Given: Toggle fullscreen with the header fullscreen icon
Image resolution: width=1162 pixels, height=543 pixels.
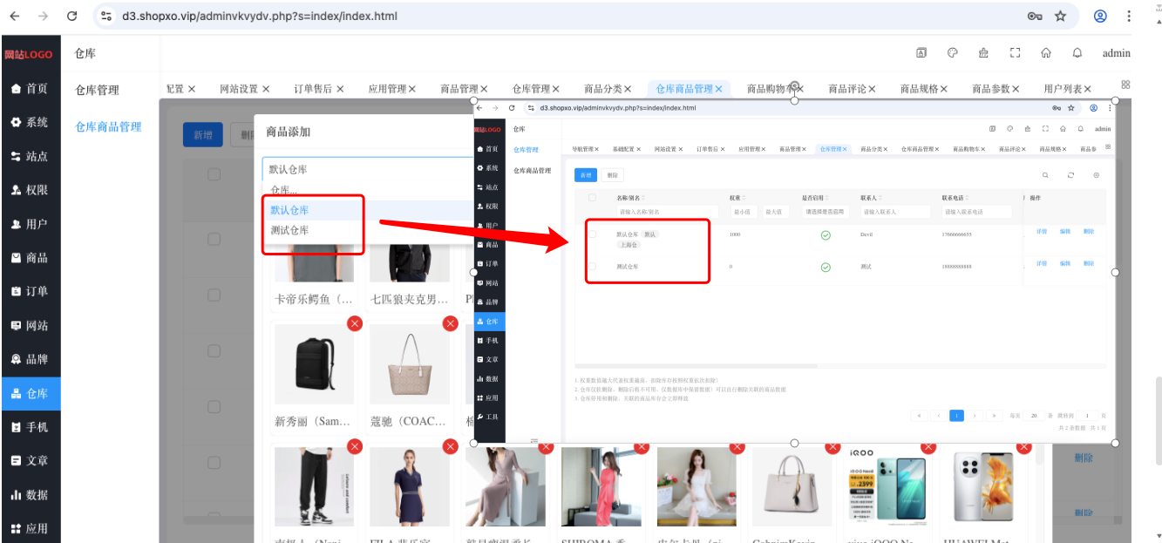Looking at the screenshot, I should (x=1015, y=53).
